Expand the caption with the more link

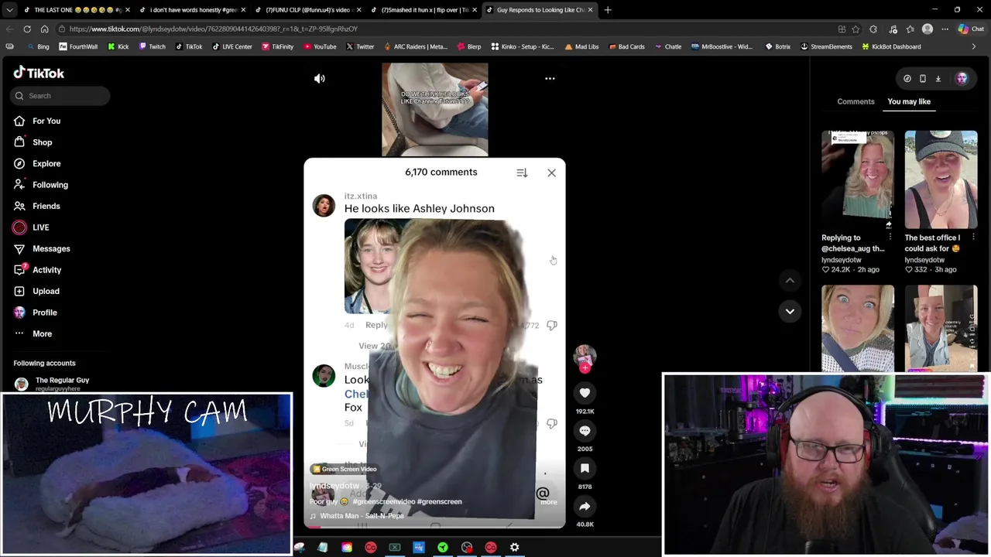click(x=548, y=502)
